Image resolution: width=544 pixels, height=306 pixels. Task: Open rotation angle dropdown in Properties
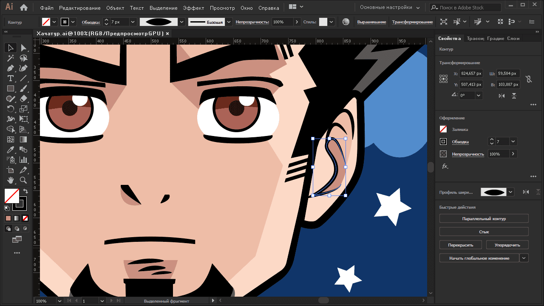[x=479, y=96]
